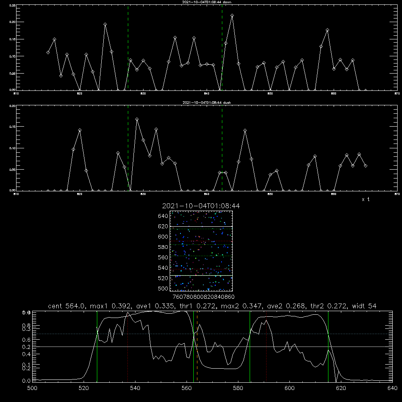The height and width of the screenshot is (402, 402).
Task: Click the "500" label on the bottom plot x-axis
Action: pos(32,388)
